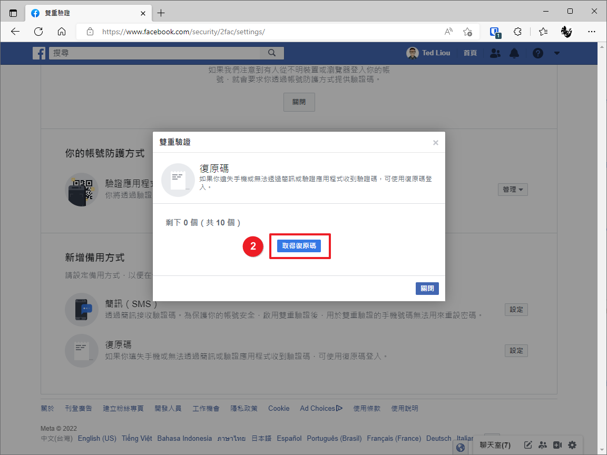Click 設定 button for 復原碼 row
Image resolution: width=607 pixels, height=455 pixels.
(516, 351)
